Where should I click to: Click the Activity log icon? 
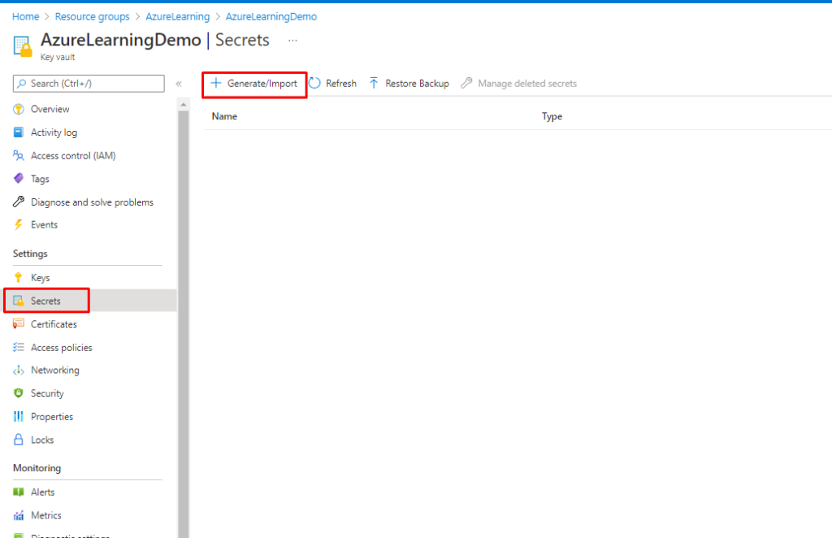(x=19, y=132)
